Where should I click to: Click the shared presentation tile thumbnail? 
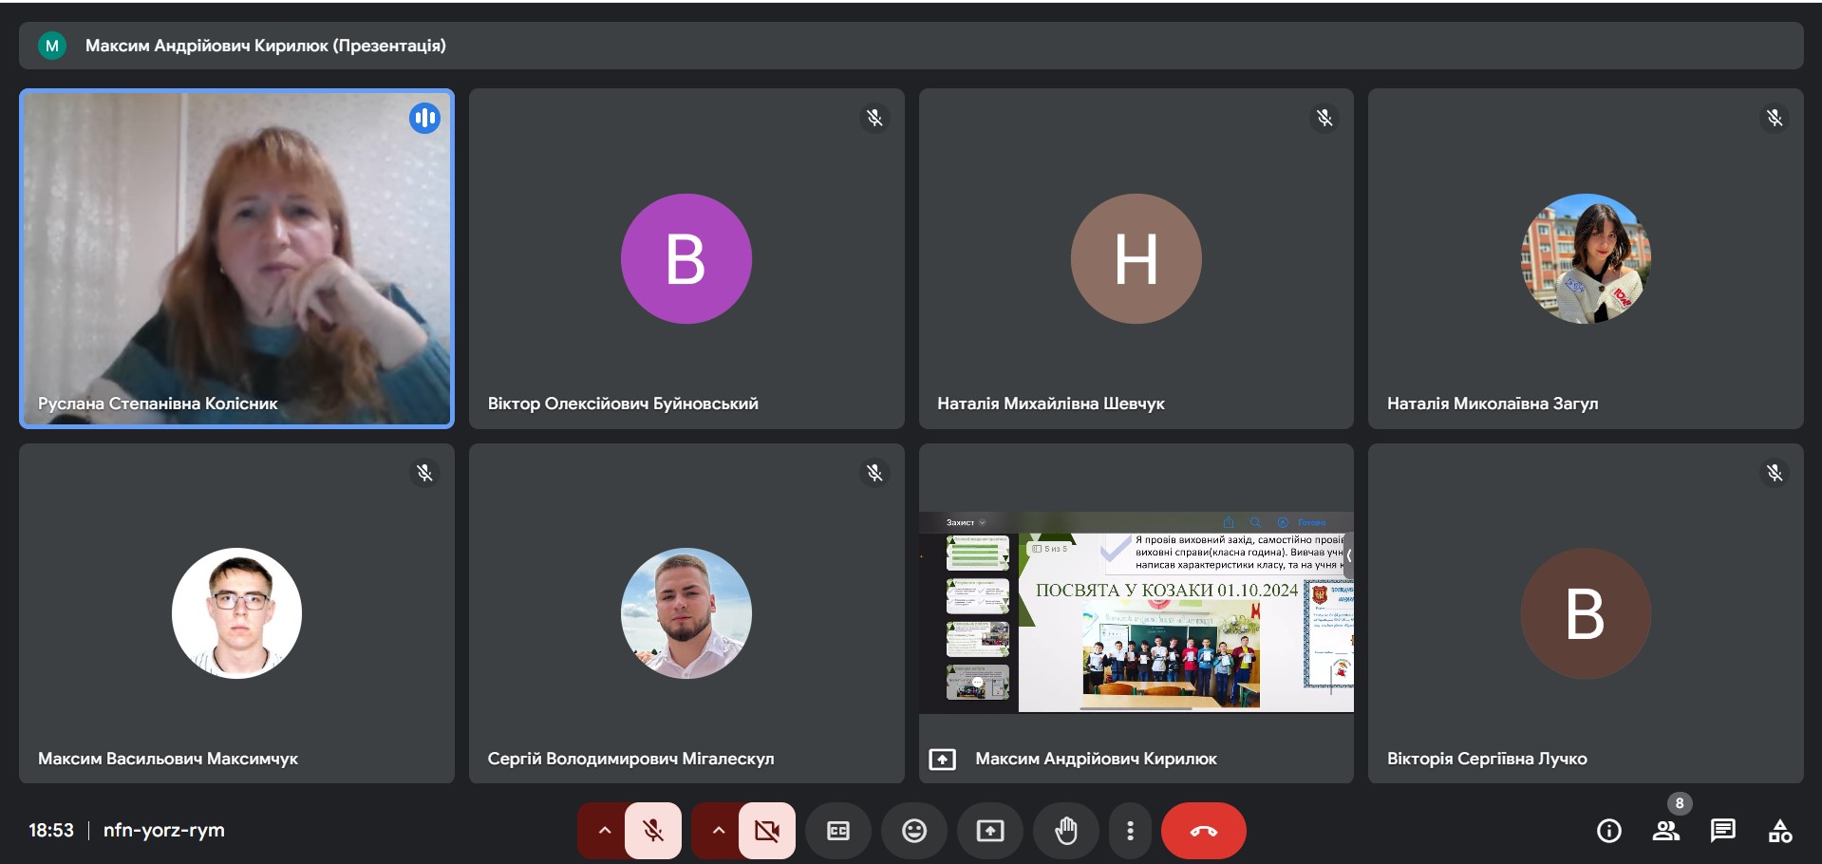1136,612
